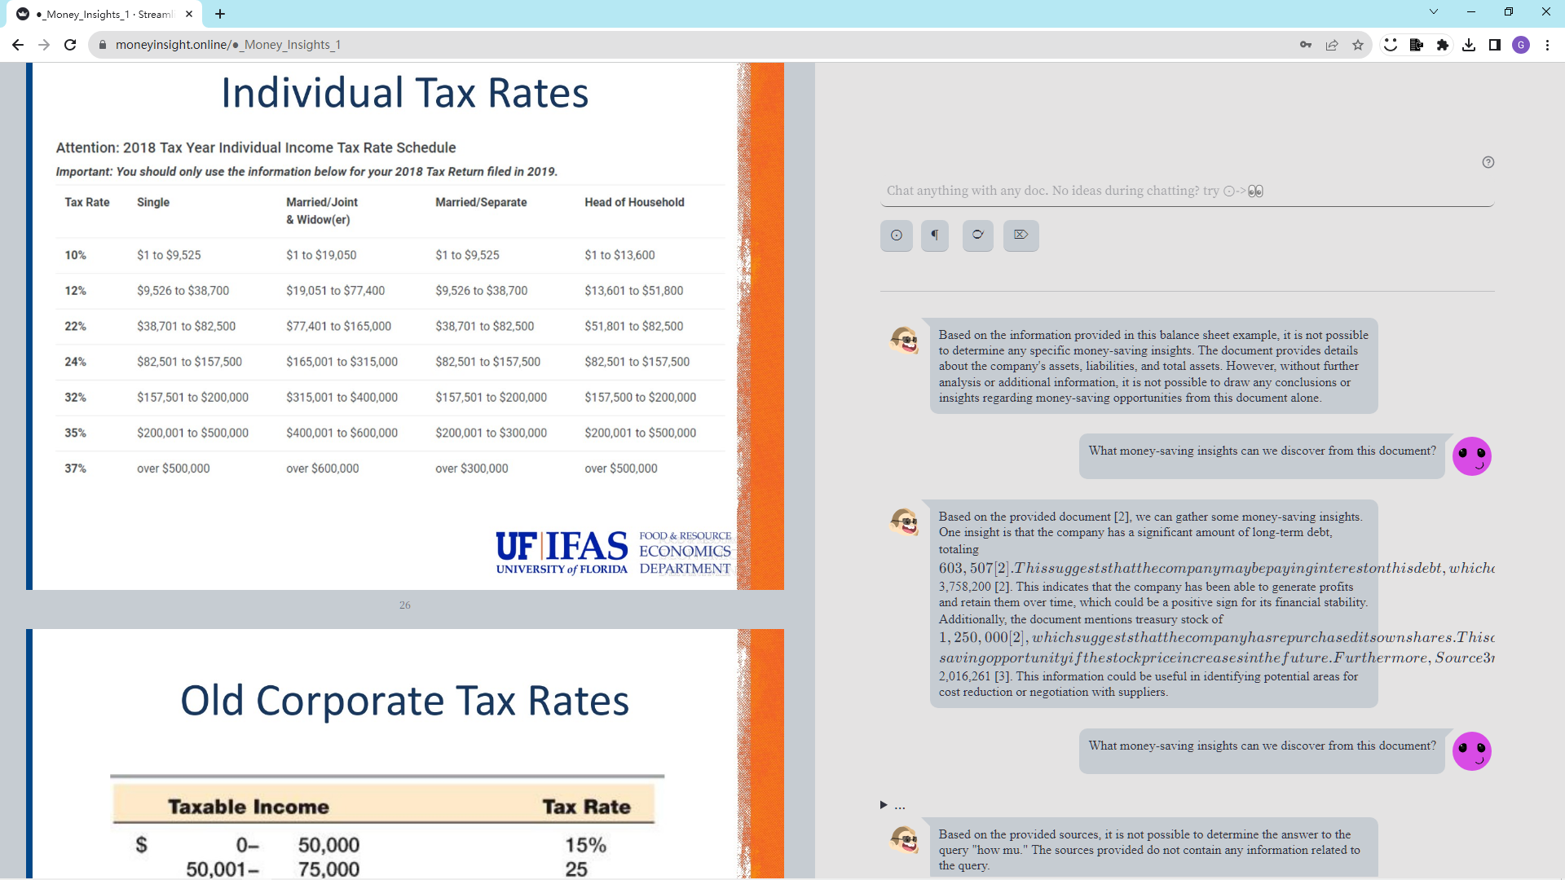Click the UF IFAS logo
Image resolution: width=1565 pixels, height=880 pixels.
point(613,552)
